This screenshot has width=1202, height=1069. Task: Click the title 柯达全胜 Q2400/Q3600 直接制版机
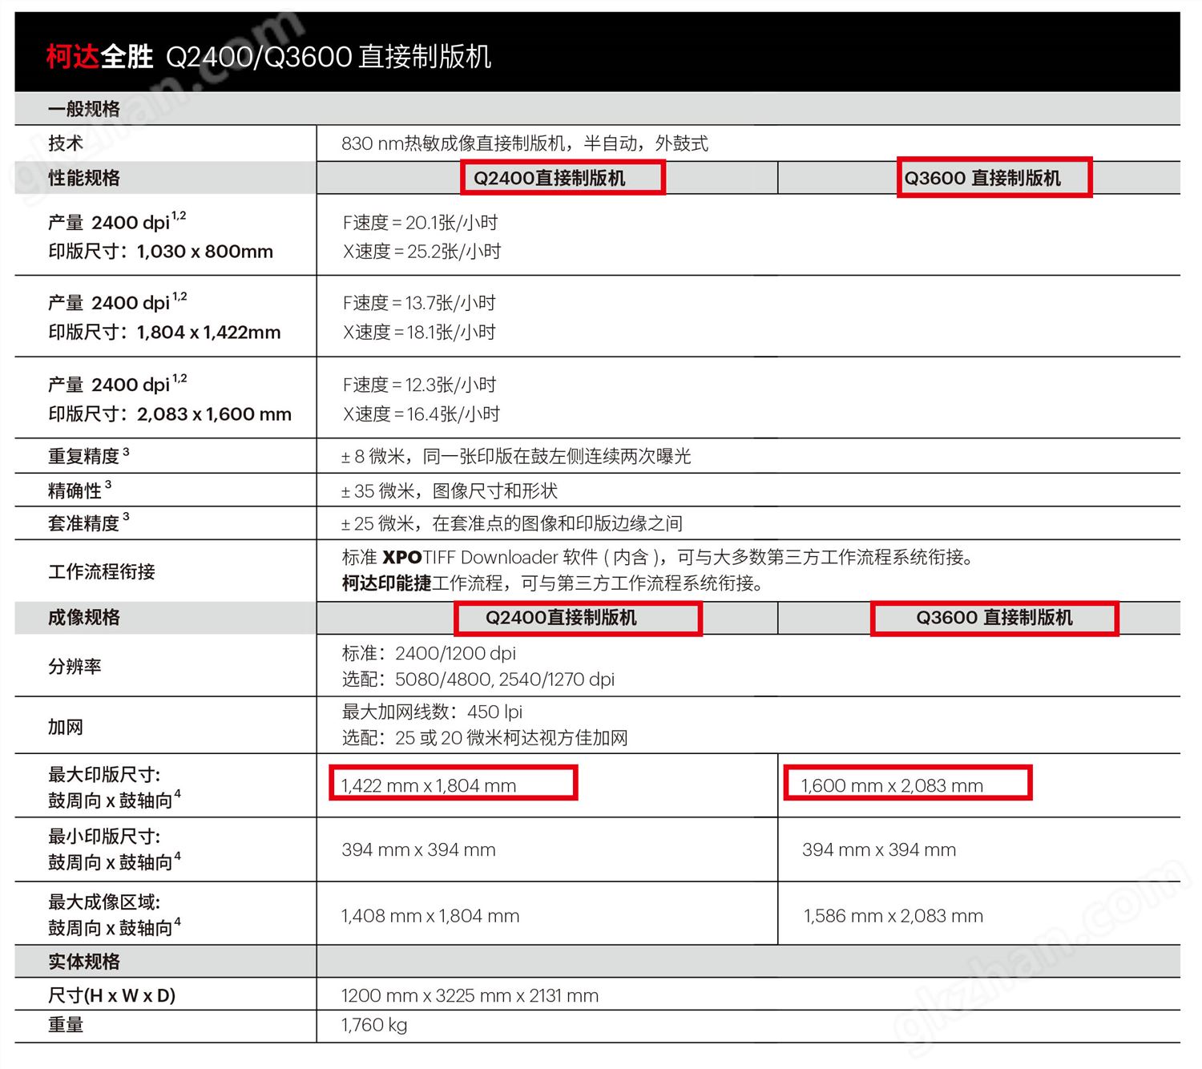click(268, 57)
